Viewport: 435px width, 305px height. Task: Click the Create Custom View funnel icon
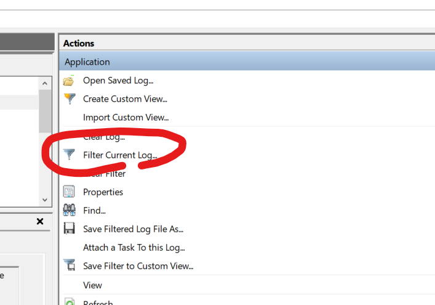pos(70,99)
